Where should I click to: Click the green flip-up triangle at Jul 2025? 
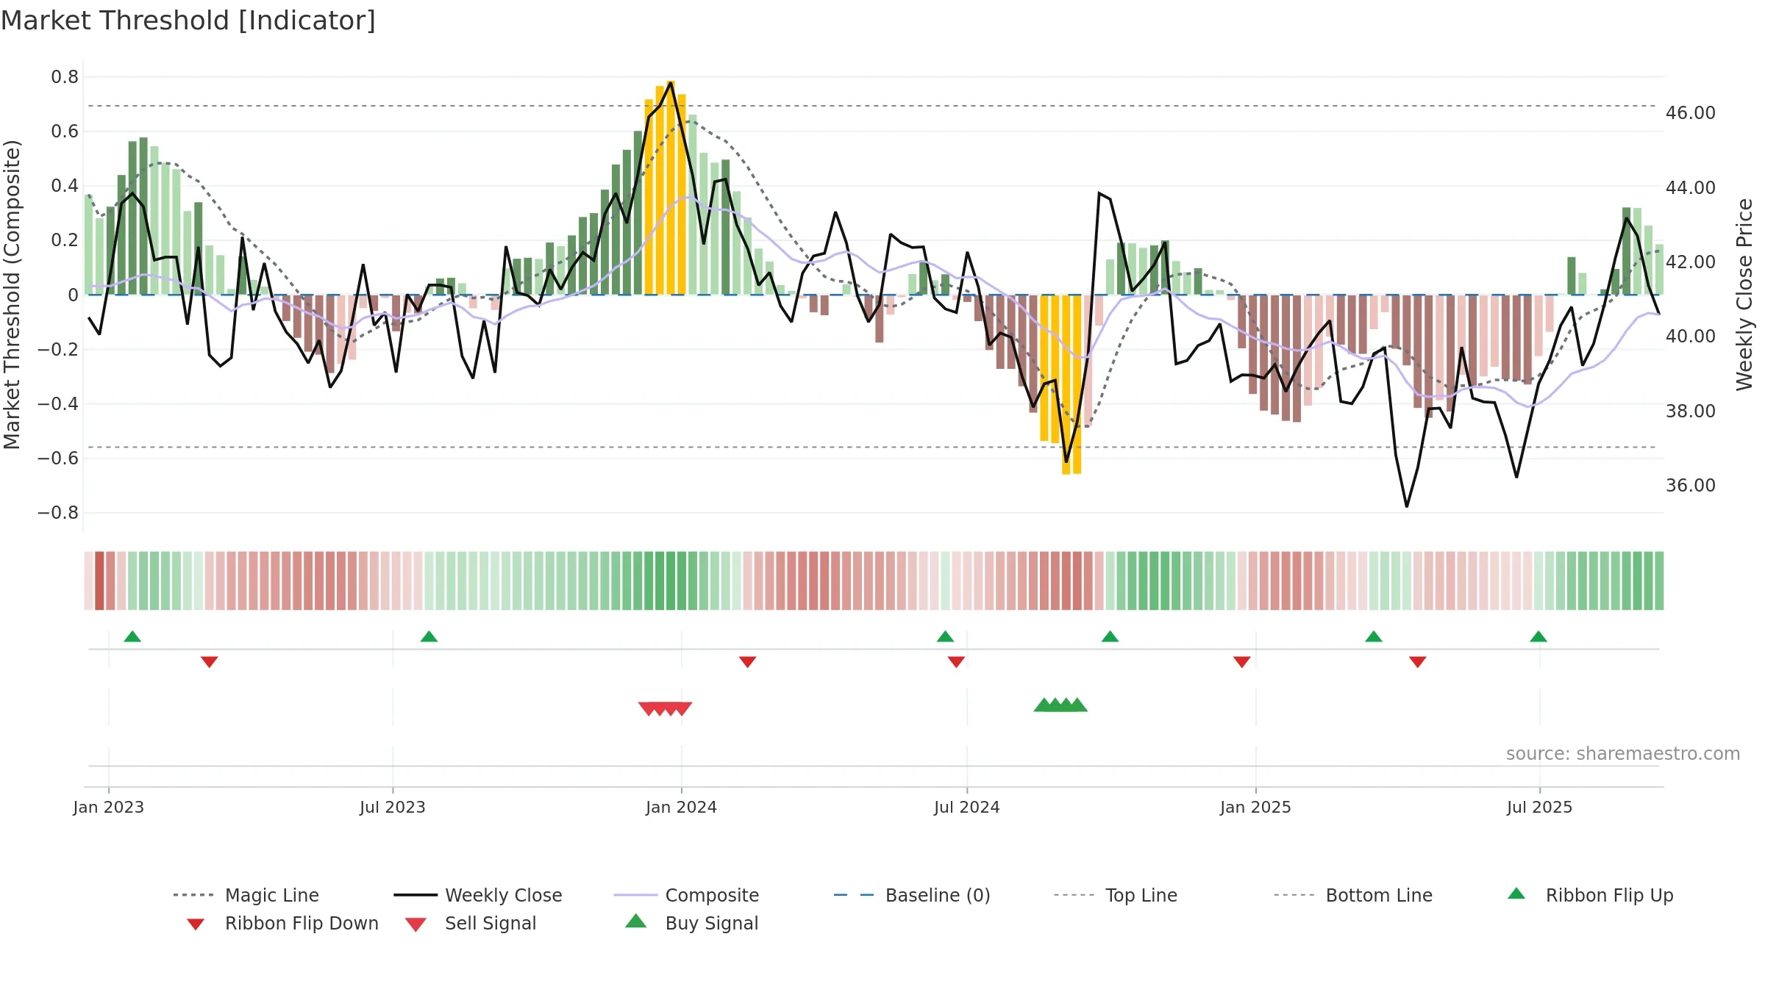tap(1538, 636)
